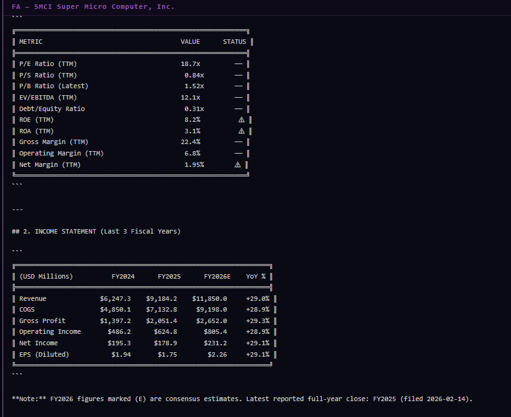511x417 pixels.
Task: Select the FY2026E column header
Action: coord(217,276)
